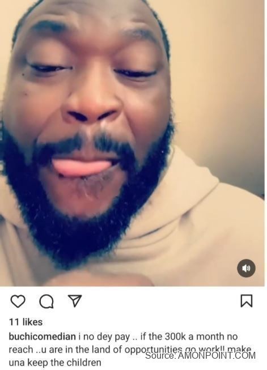
Task: Save the post with the bookmark icon
Action: pyautogui.click(x=247, y=301)
